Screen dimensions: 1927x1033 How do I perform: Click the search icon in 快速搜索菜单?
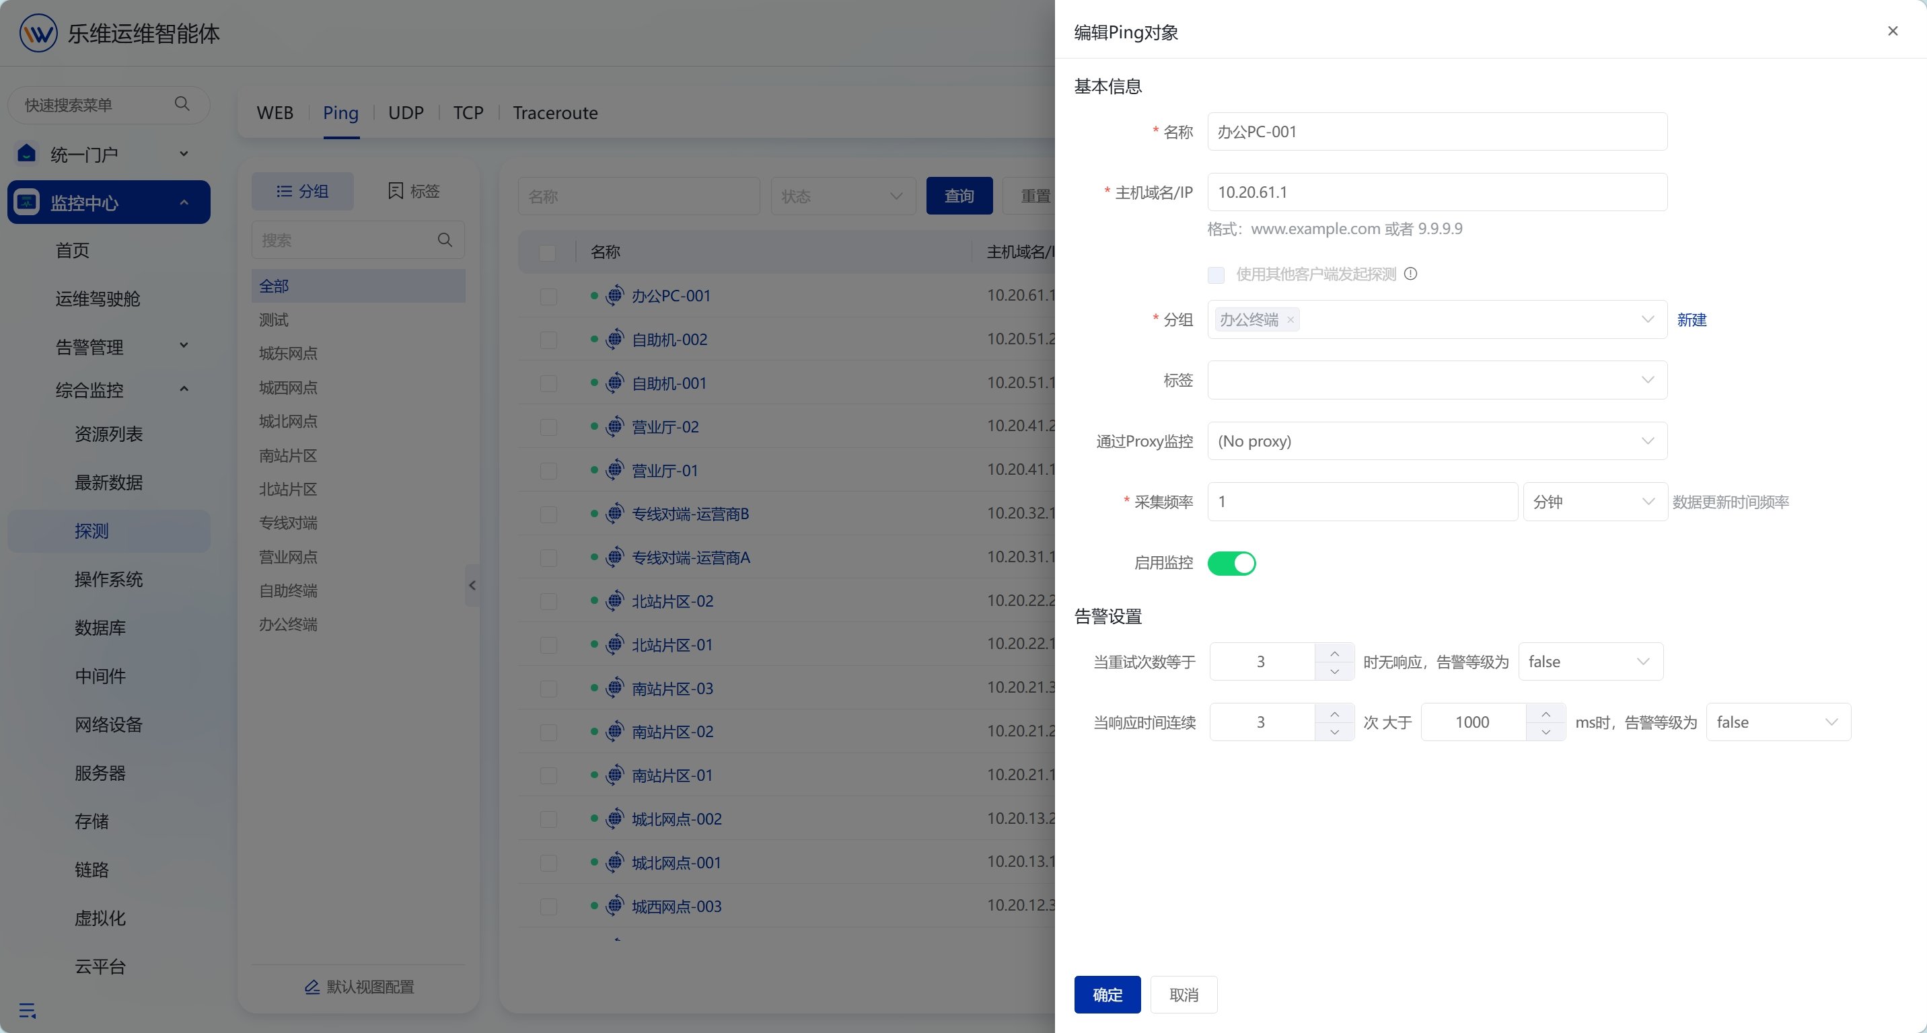click(x=182, y=104)
